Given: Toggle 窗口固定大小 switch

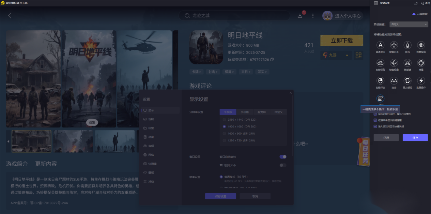Looking at the screenshot, I should [x=283, y=165].
